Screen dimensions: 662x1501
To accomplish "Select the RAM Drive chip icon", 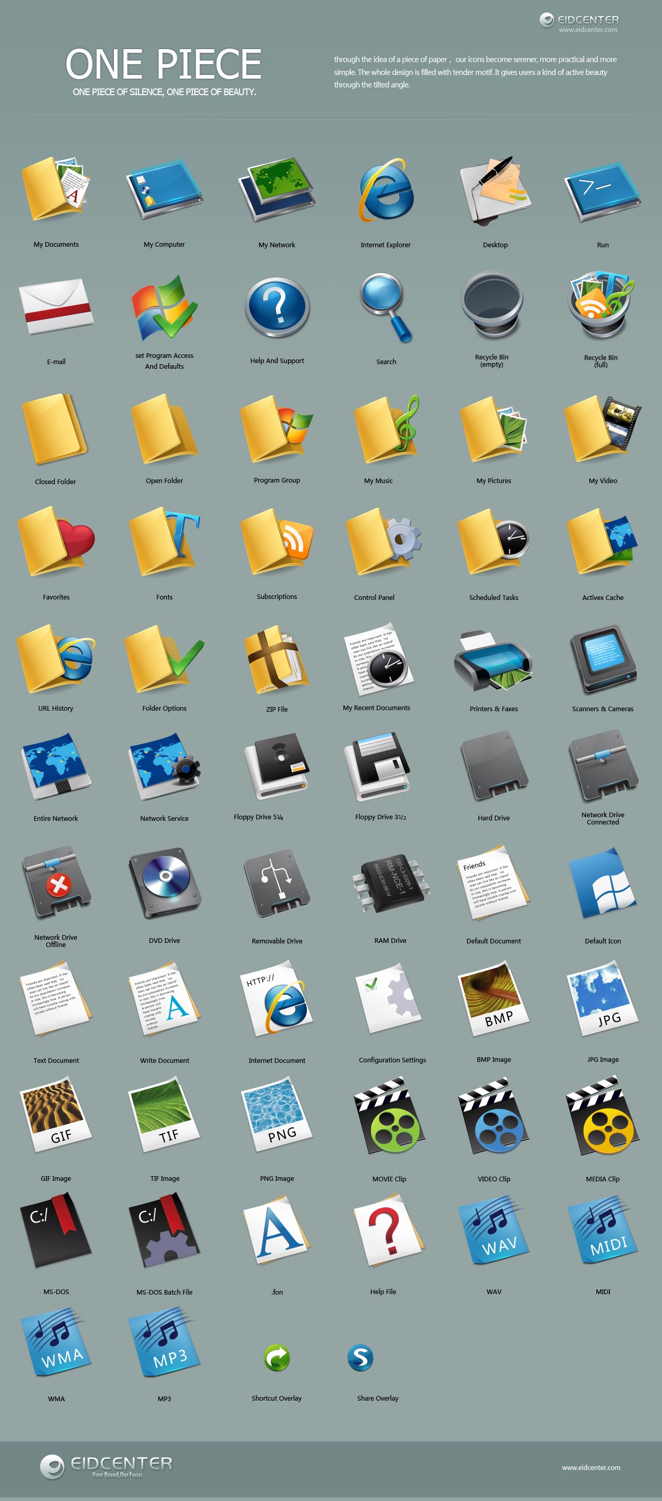I will click(390, 883).
